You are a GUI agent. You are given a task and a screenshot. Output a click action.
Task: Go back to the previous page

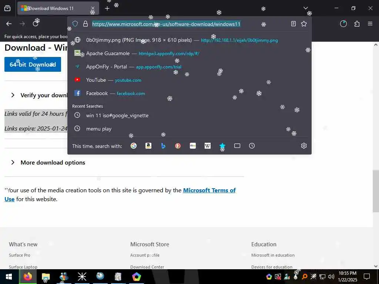(x=9, y=24)
